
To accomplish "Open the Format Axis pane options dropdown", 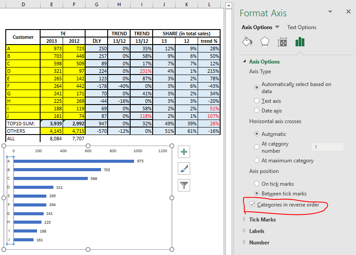I will point(330,12).
